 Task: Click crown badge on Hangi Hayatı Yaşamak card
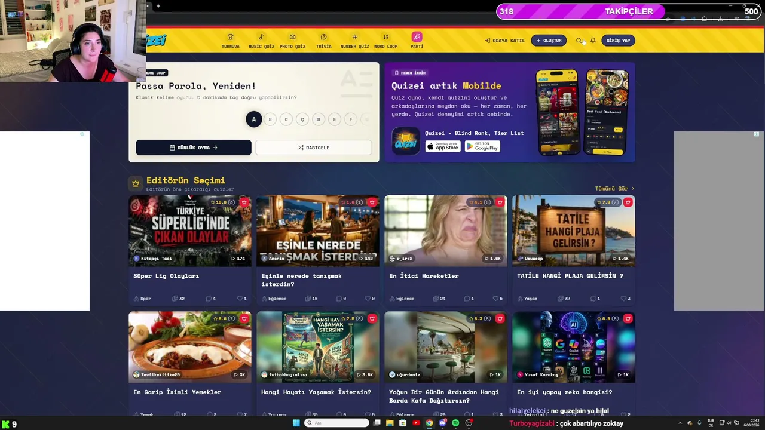[x=372, y=319]
